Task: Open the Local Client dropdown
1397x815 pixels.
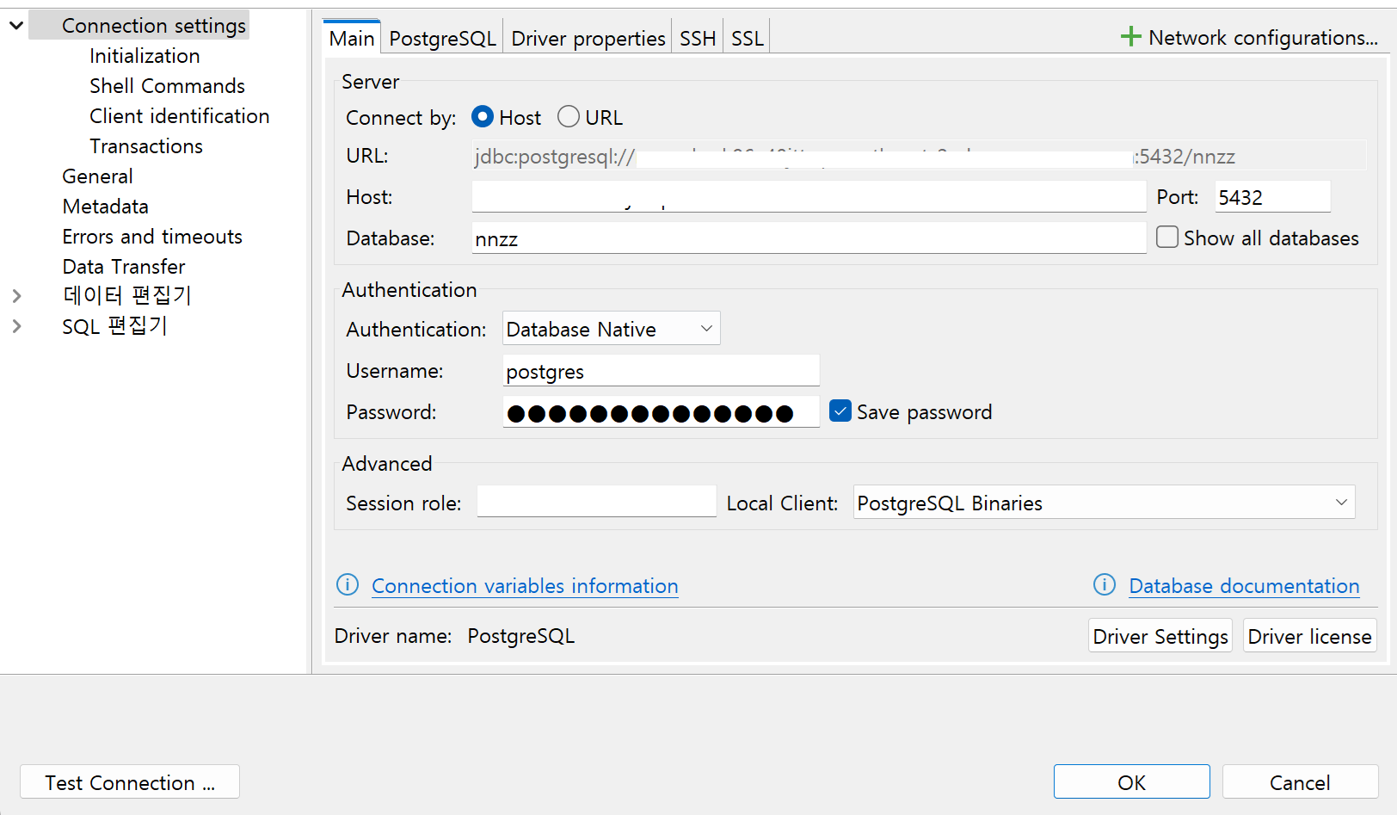Action: tap(1104, 503)
